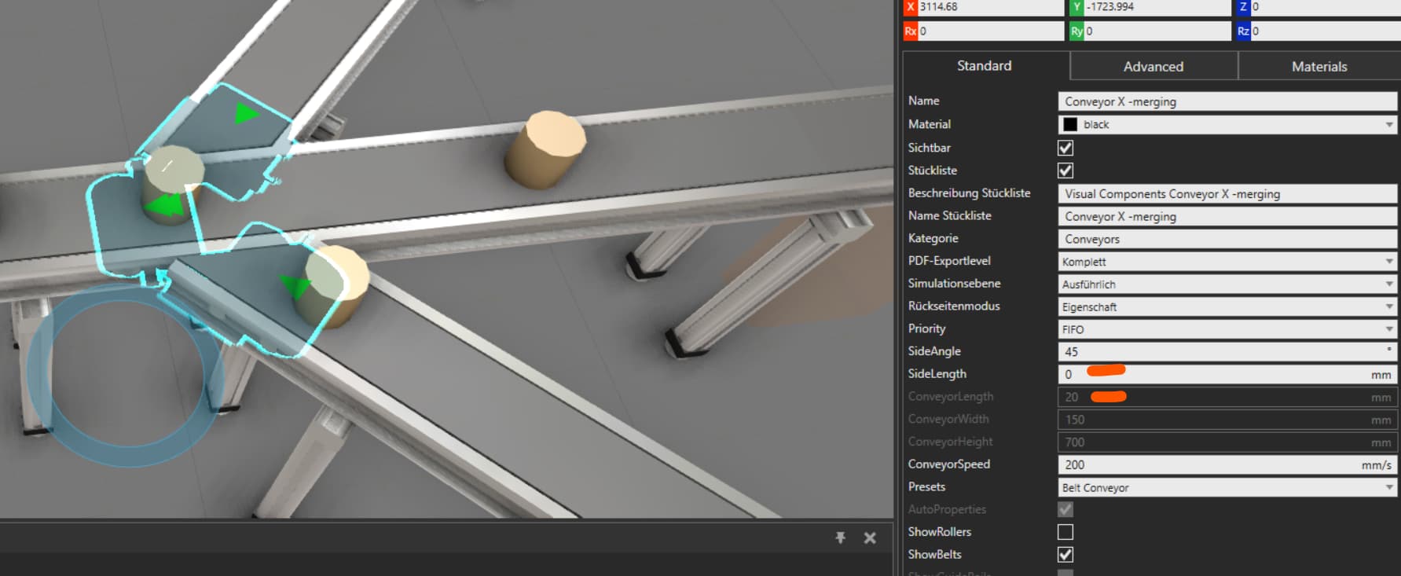Open the PDF-Exportlevel dropdown
1401x576 pixels.
[x=1227, y=262]
